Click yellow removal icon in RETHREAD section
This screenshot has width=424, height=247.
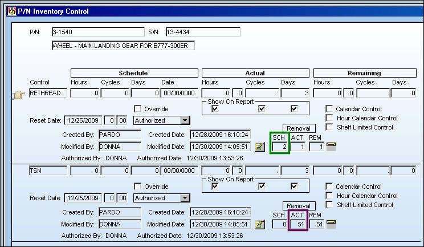click(x=331, y=147)
